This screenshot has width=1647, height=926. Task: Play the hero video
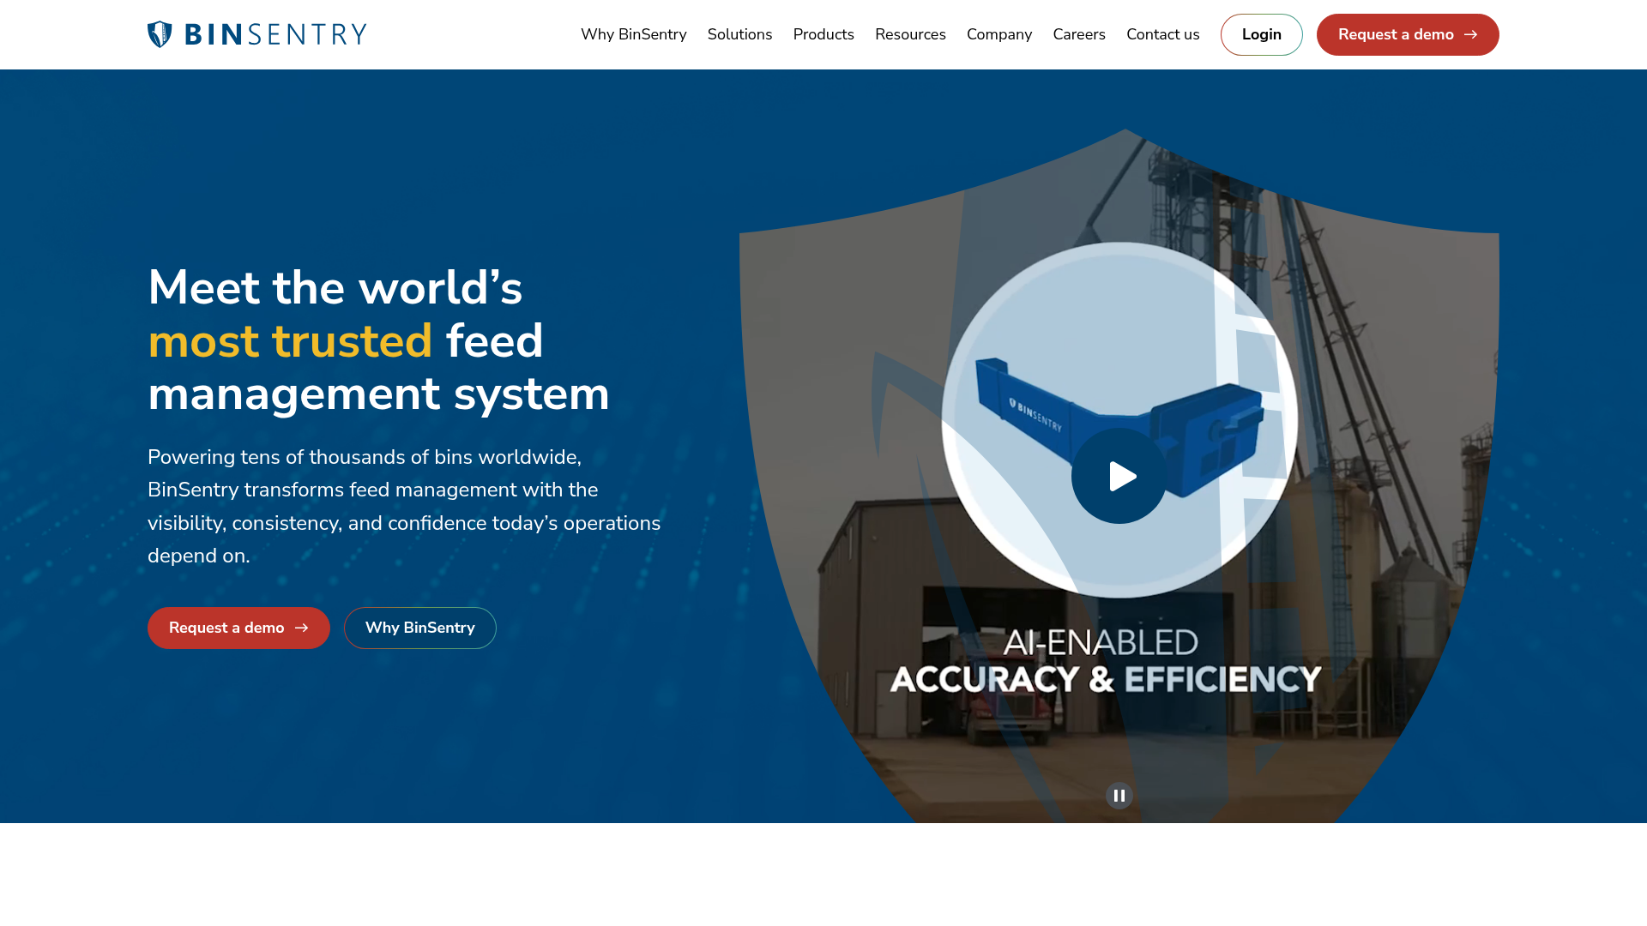1119,476
